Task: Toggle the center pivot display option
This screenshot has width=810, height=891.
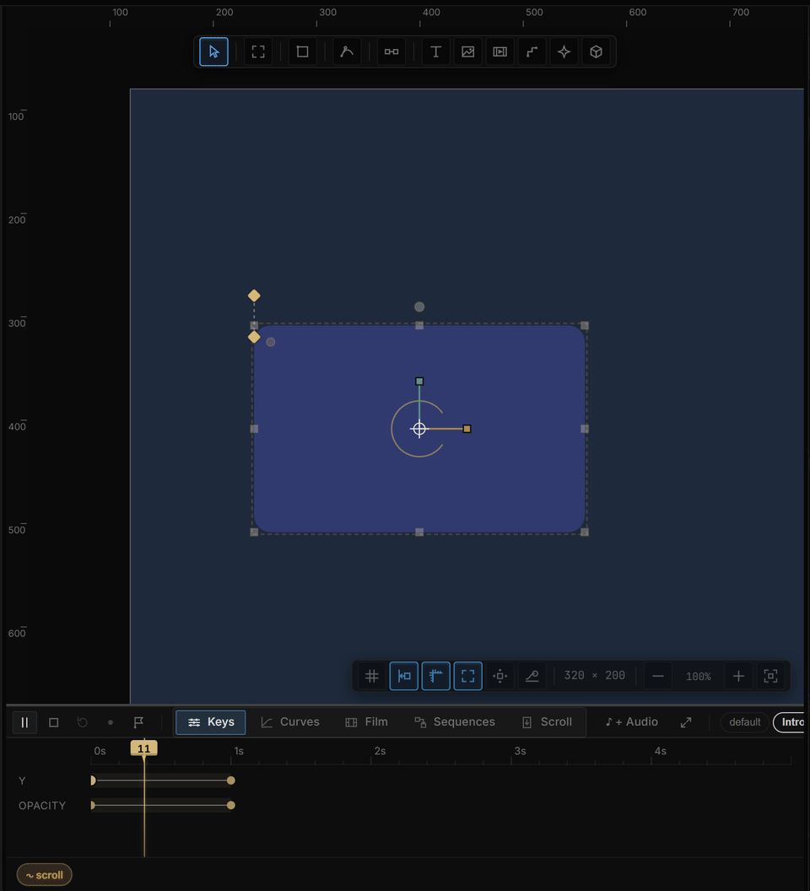Action: (500, 676)
